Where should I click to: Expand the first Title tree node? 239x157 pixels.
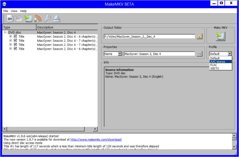pos(10,36)
